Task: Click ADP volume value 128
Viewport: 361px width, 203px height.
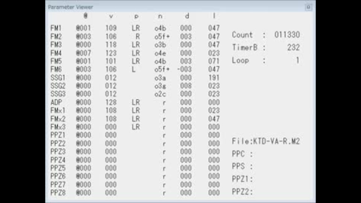Action: [x=111, y=102]
